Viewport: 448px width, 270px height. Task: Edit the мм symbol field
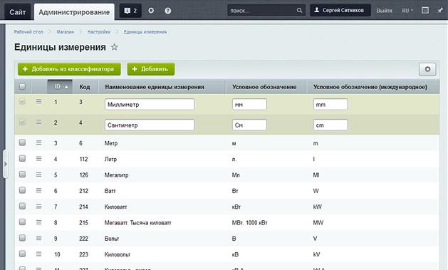[249, 105]
